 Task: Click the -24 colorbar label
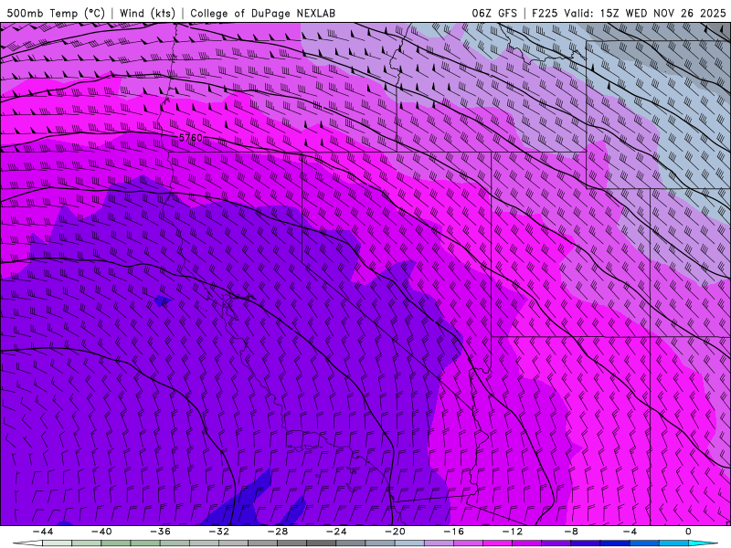(x=336, y=532)
